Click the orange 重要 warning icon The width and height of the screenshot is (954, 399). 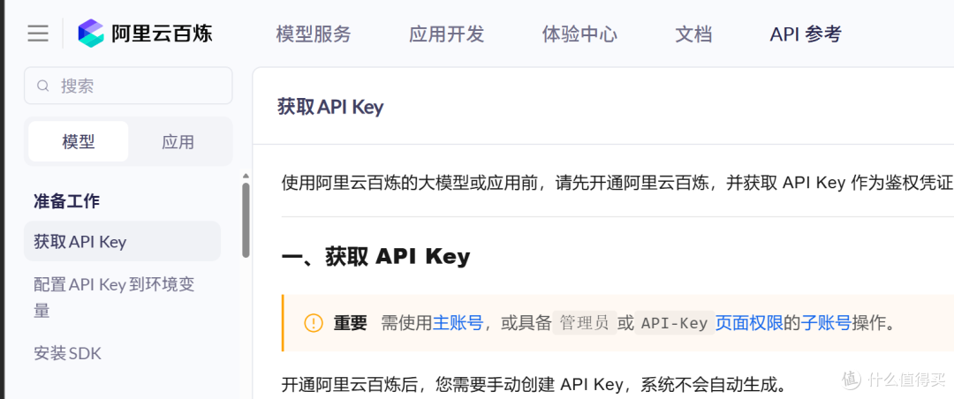314,323
